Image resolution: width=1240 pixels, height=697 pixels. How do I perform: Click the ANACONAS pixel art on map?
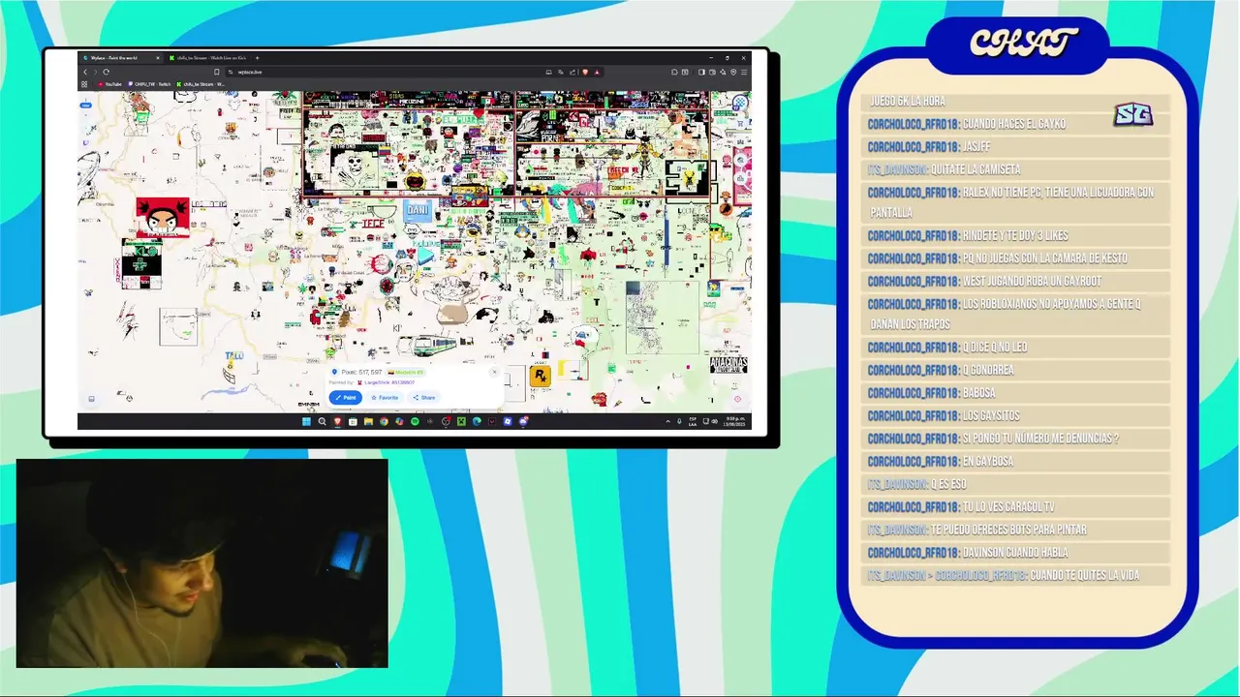click(728, 365)
